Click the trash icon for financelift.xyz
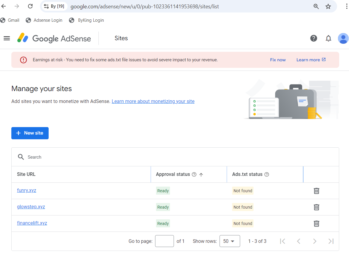This screenshot has height=261, width=349. pyautogui.click(x=316, y=224)
